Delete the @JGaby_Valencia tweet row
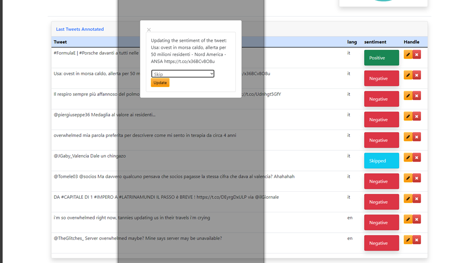Screen dimensions: 450x263 (417, 157)
